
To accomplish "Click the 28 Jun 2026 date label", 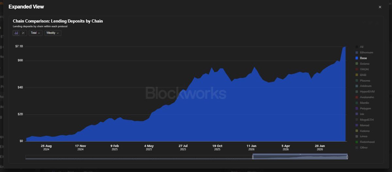I will click(x=320, y=148).
